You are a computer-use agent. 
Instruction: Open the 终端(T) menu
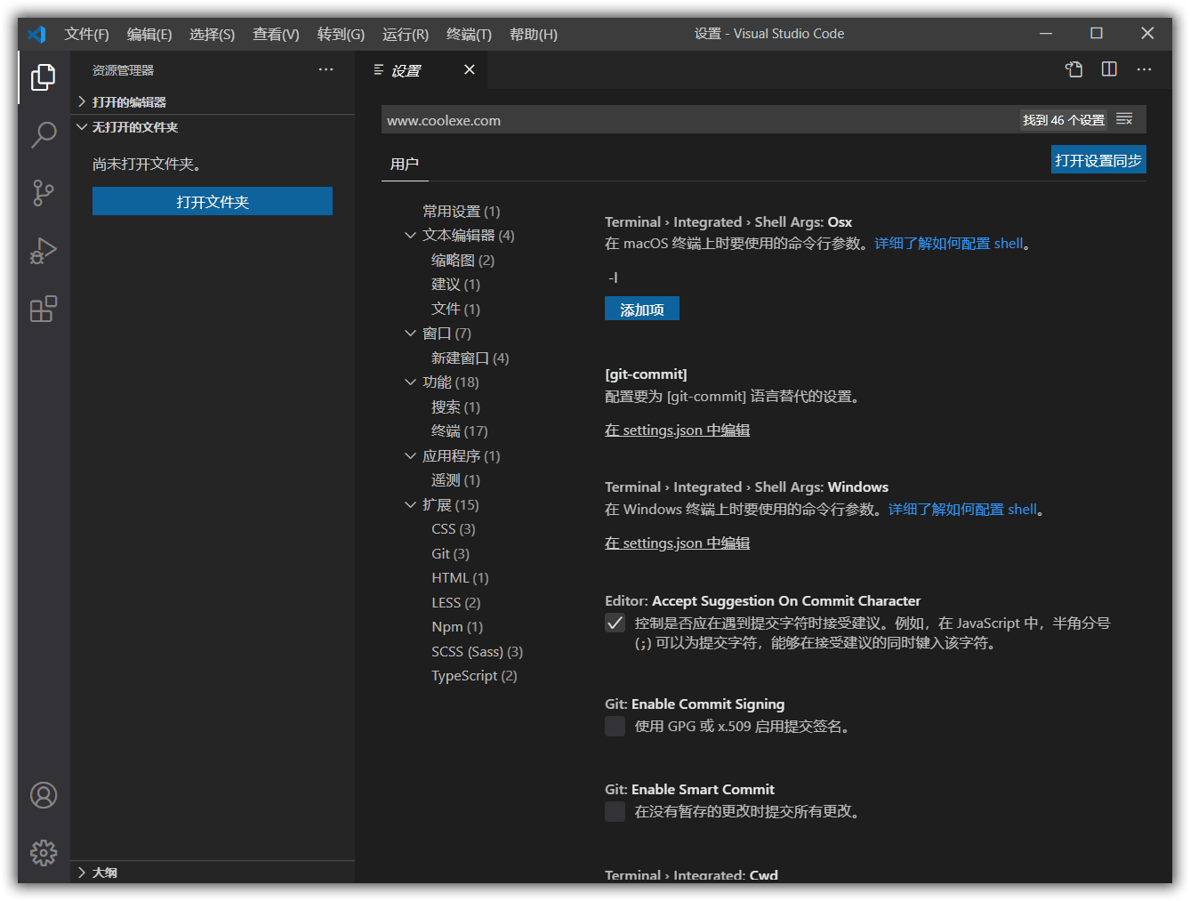pyautogui.click(x=469, y=34)
